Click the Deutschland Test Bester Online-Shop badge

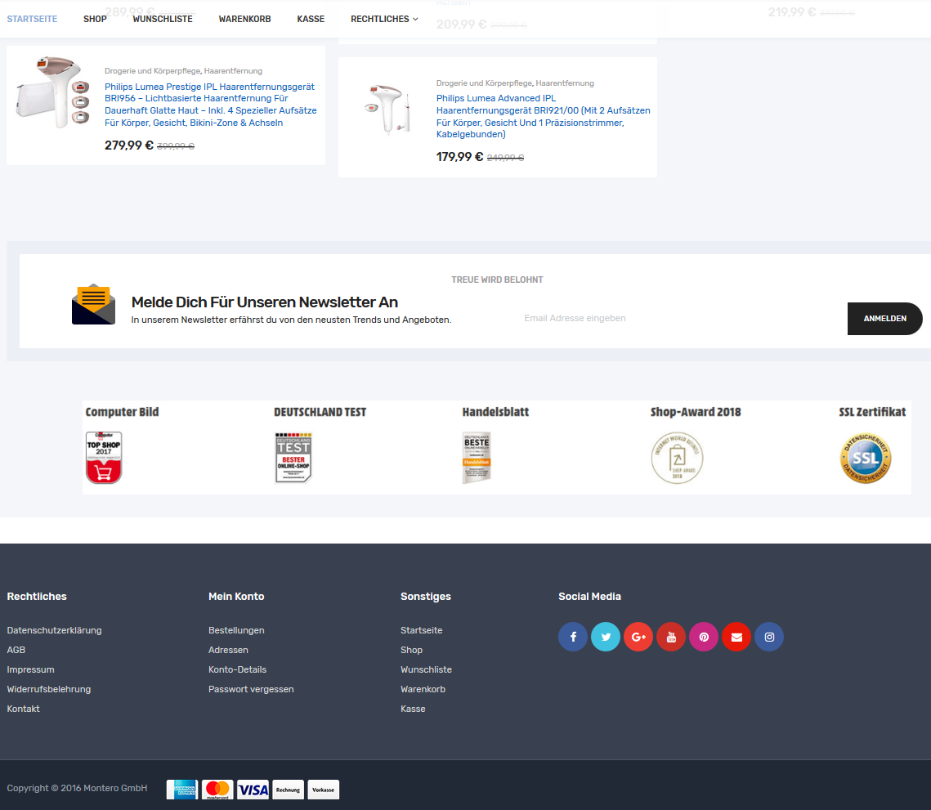coord(293,457)
